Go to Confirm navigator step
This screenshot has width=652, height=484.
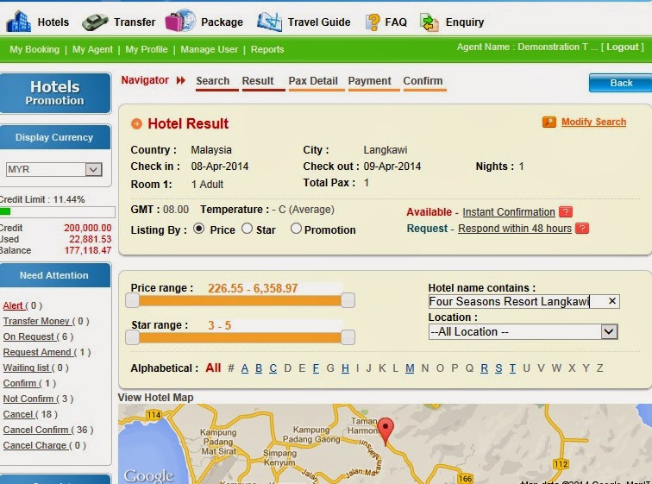tap(423, 81)
